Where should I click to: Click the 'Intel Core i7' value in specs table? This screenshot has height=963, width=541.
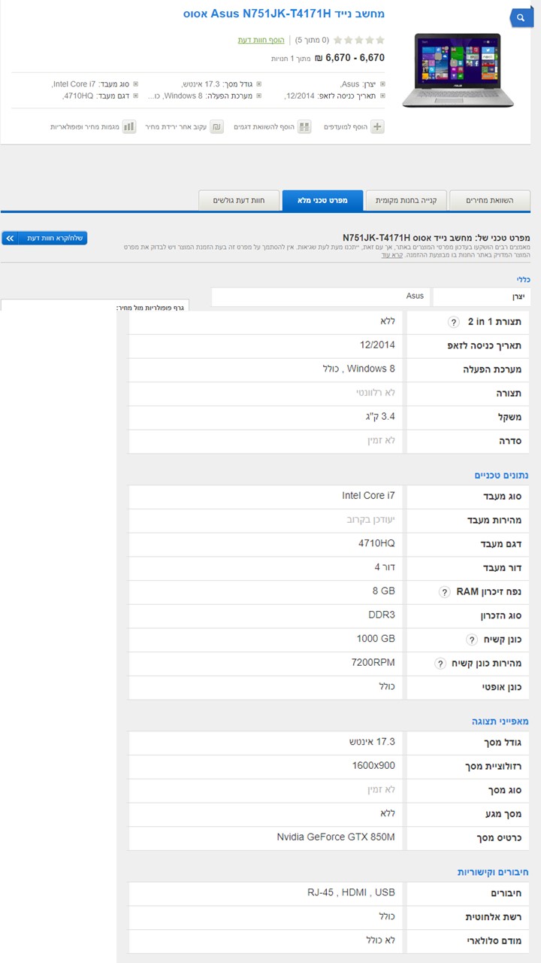click(x=368, y=496)
